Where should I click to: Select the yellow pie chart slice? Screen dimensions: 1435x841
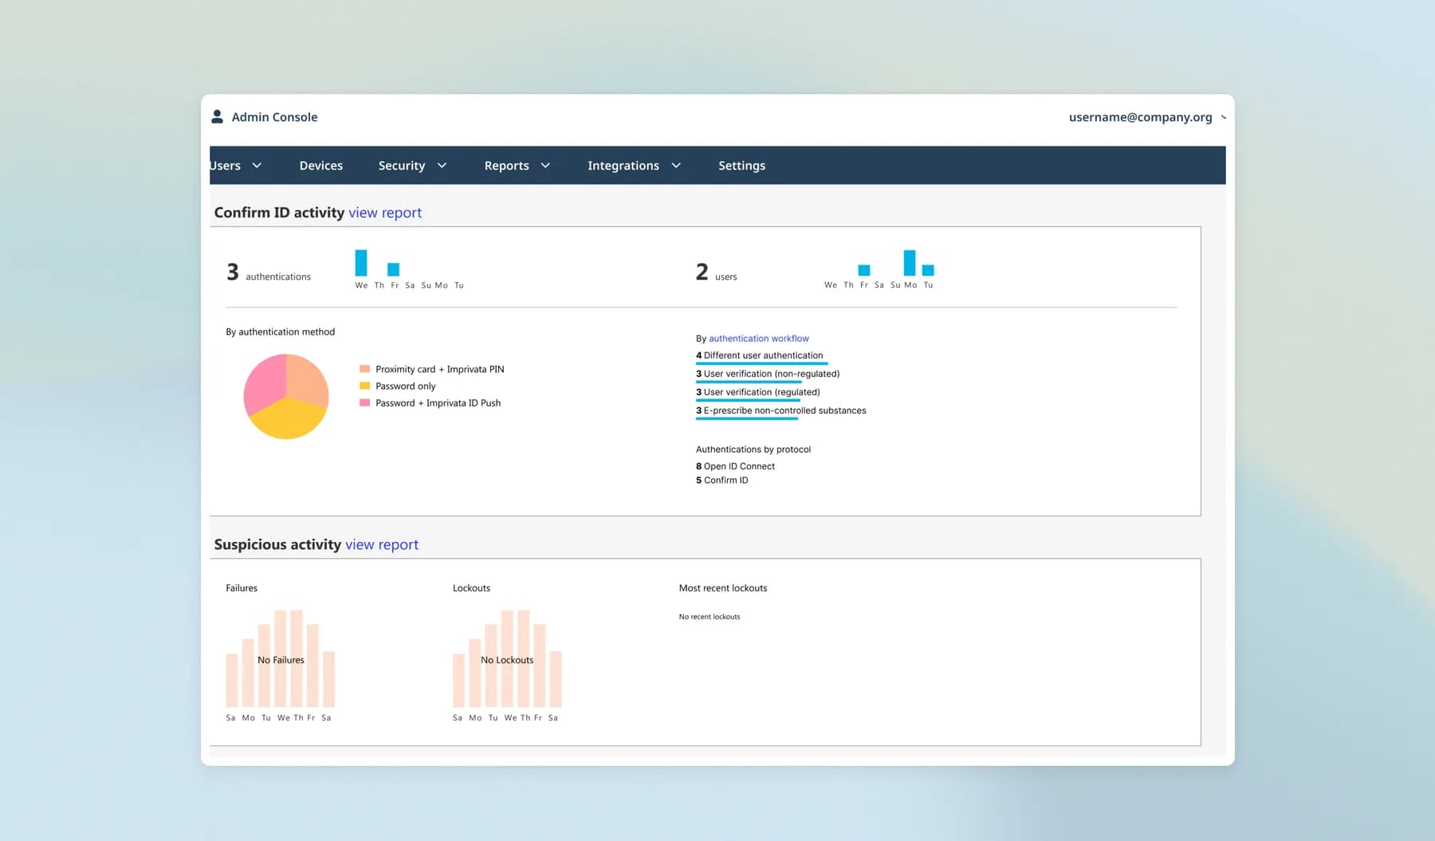[x=288, y=419]
